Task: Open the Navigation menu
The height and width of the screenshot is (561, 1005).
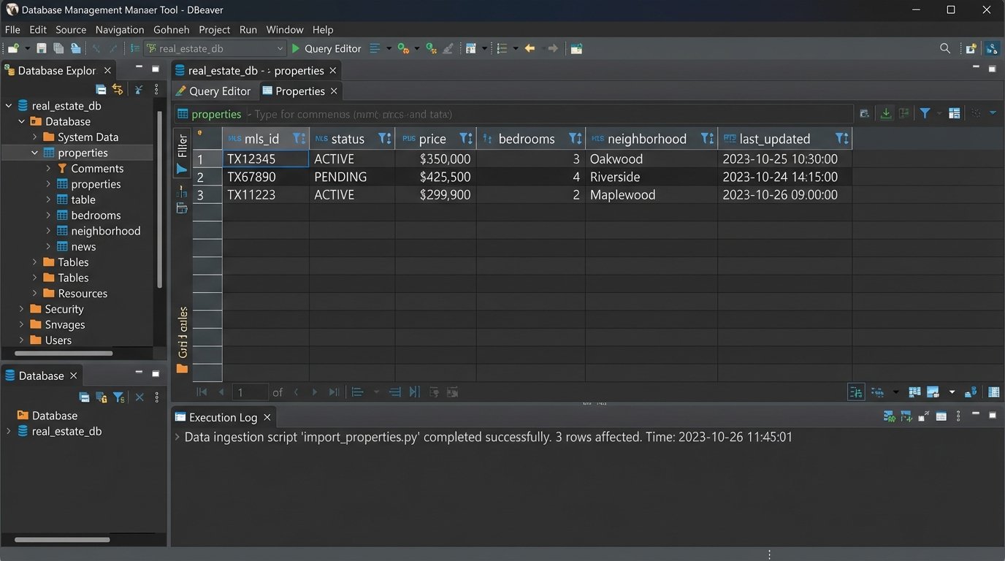Action: (119, 30)
